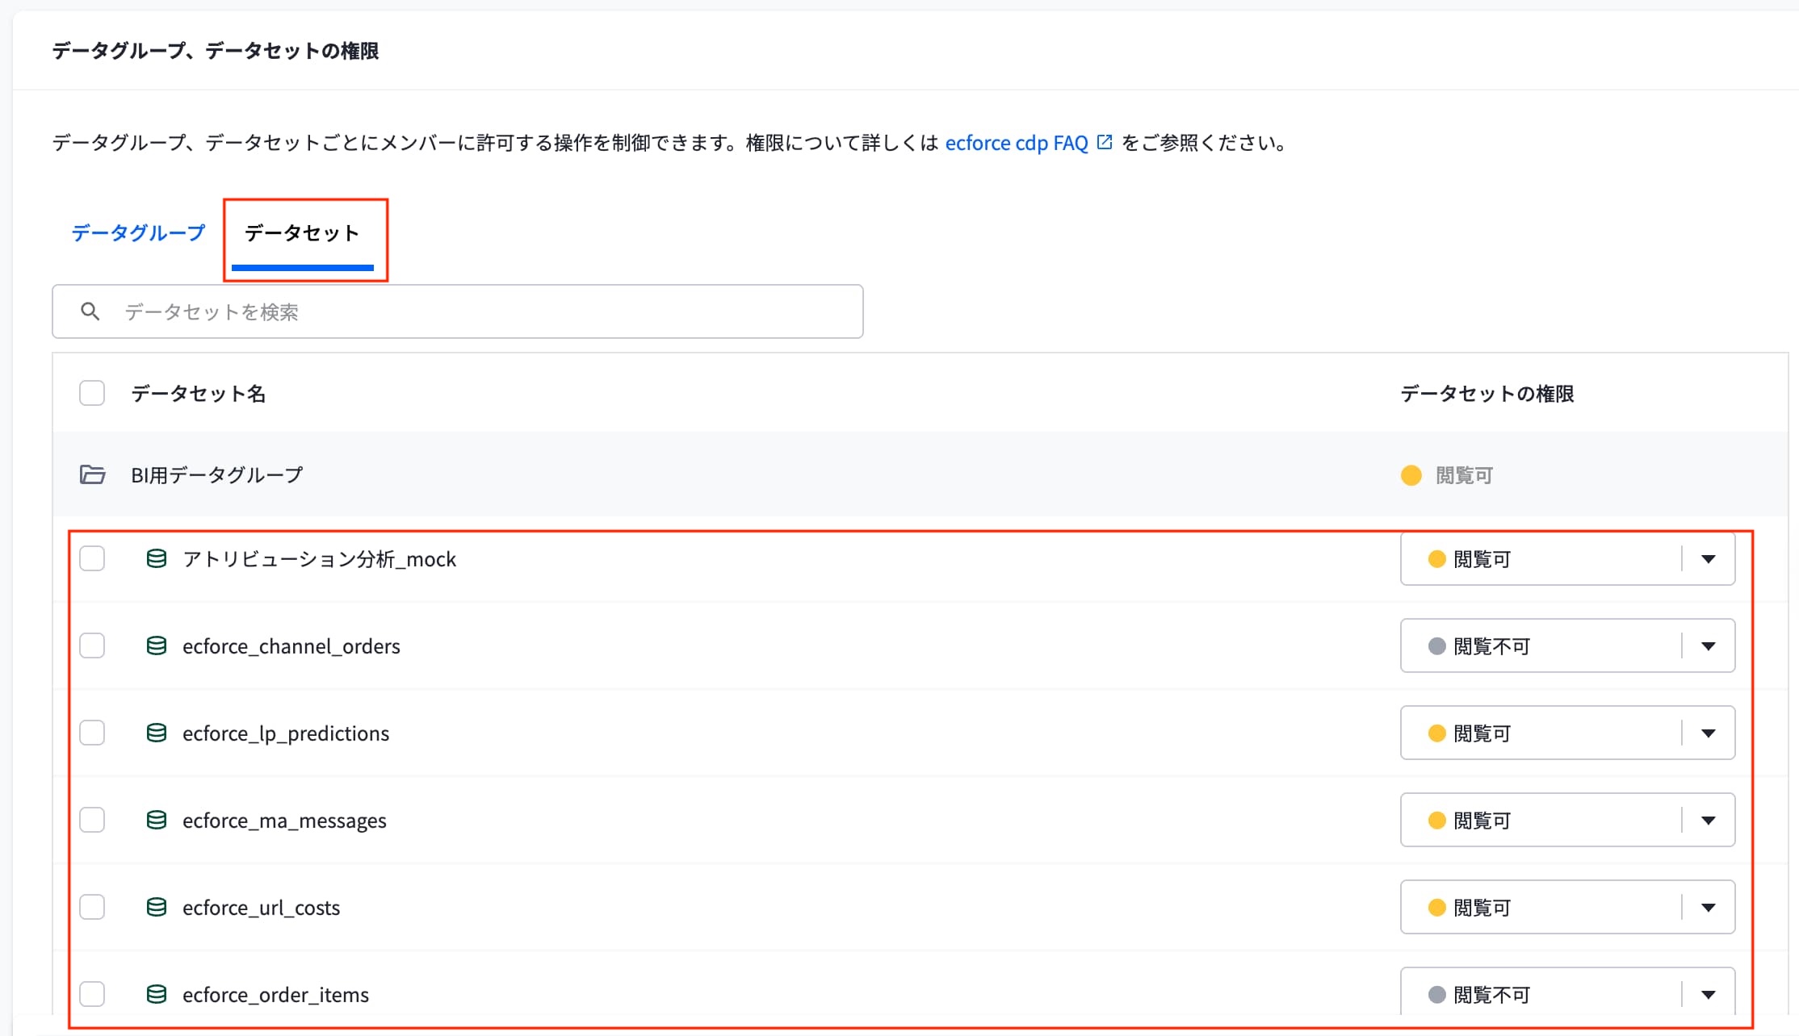
Task: Click external link icon after ecforce cdp FAQ
Action: pos(1105,143)
